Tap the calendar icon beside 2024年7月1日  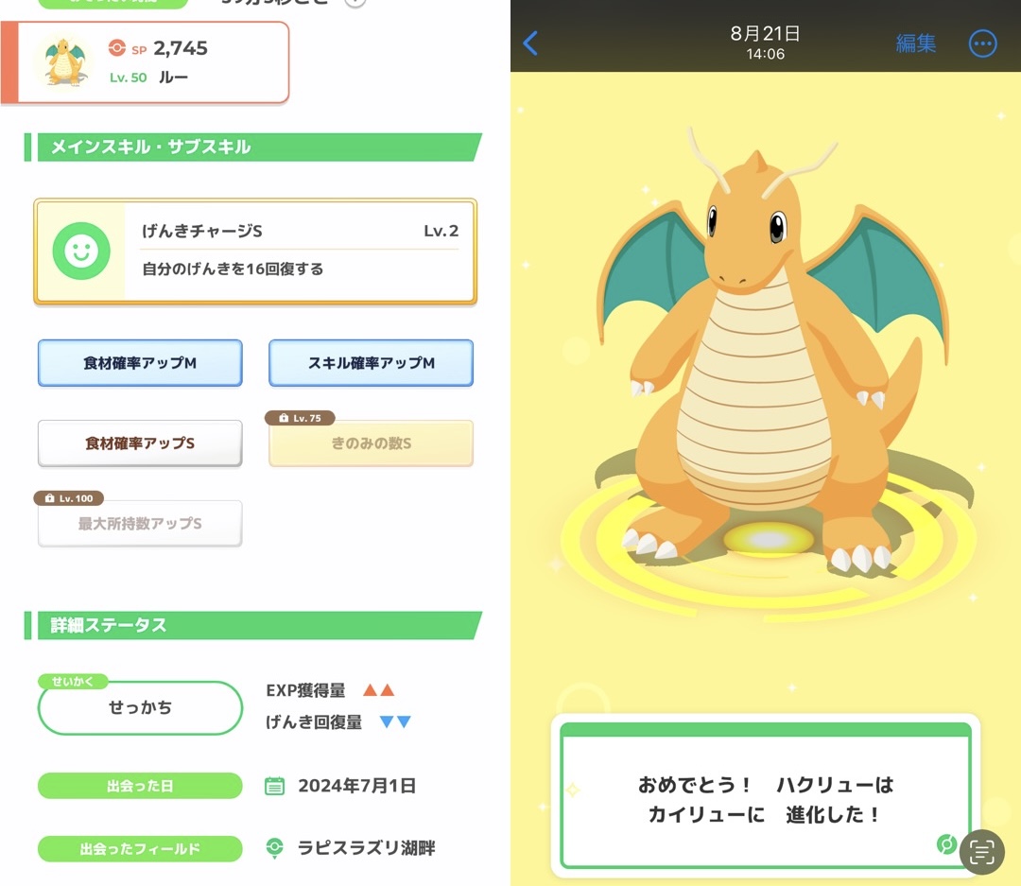tap(274, 787)
